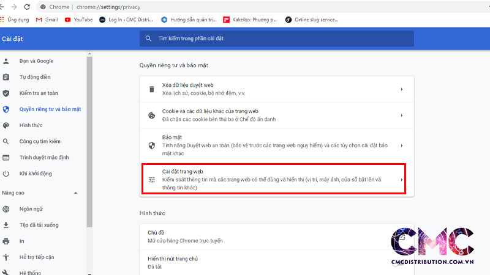Collapse the Nâng cao section
The image size is (490, 275).
click(75, 193)
